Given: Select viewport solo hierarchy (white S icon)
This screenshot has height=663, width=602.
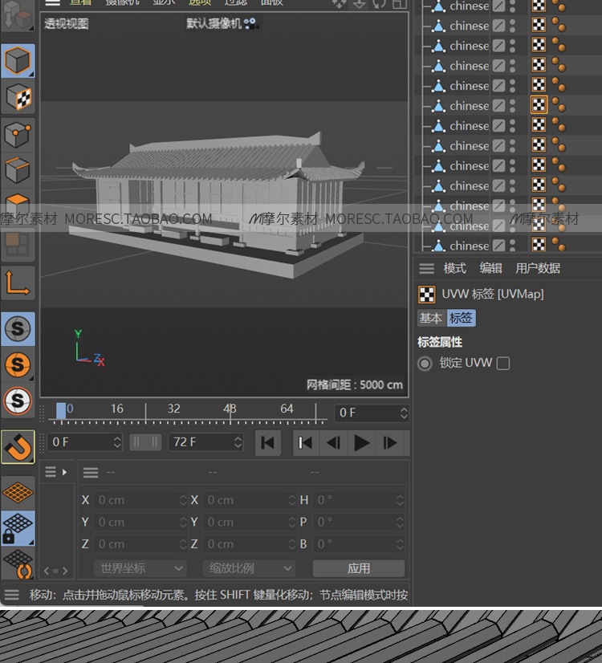Looking at the screenshot, I should pyautogui.click(x=18, y=400).
